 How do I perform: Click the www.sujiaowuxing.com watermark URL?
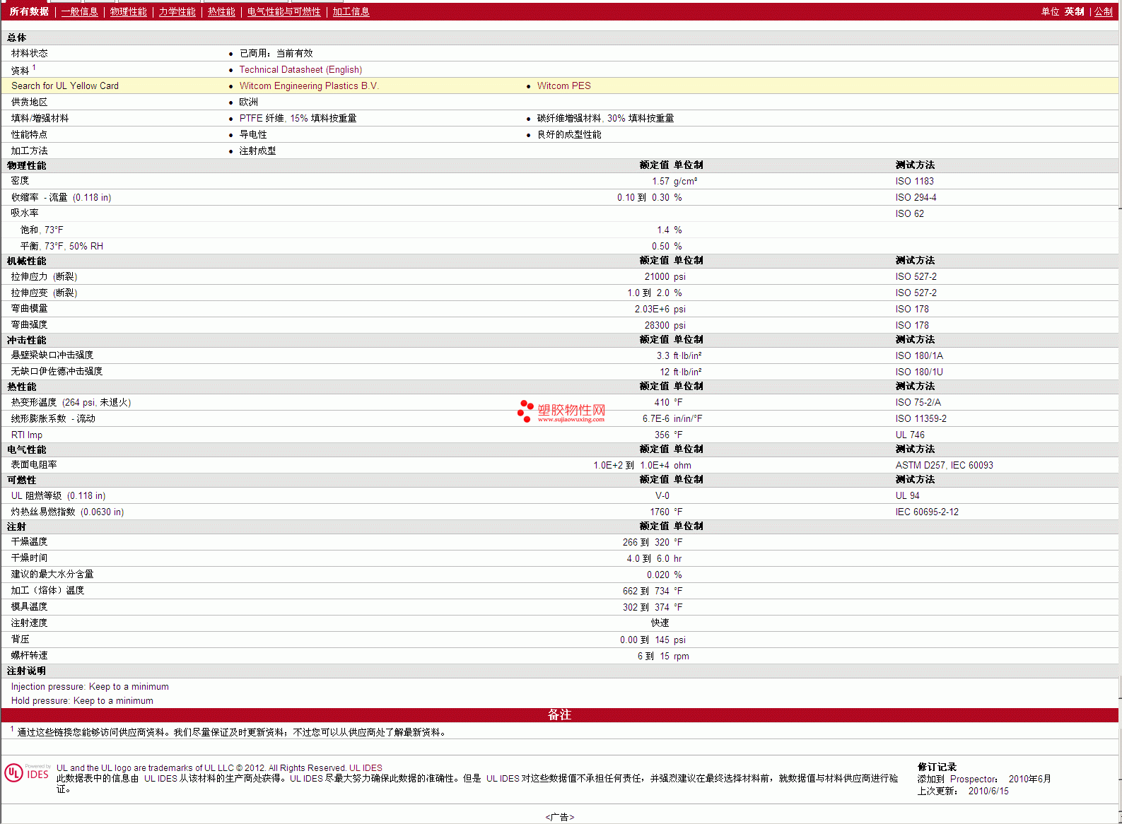tap(571, 420)
